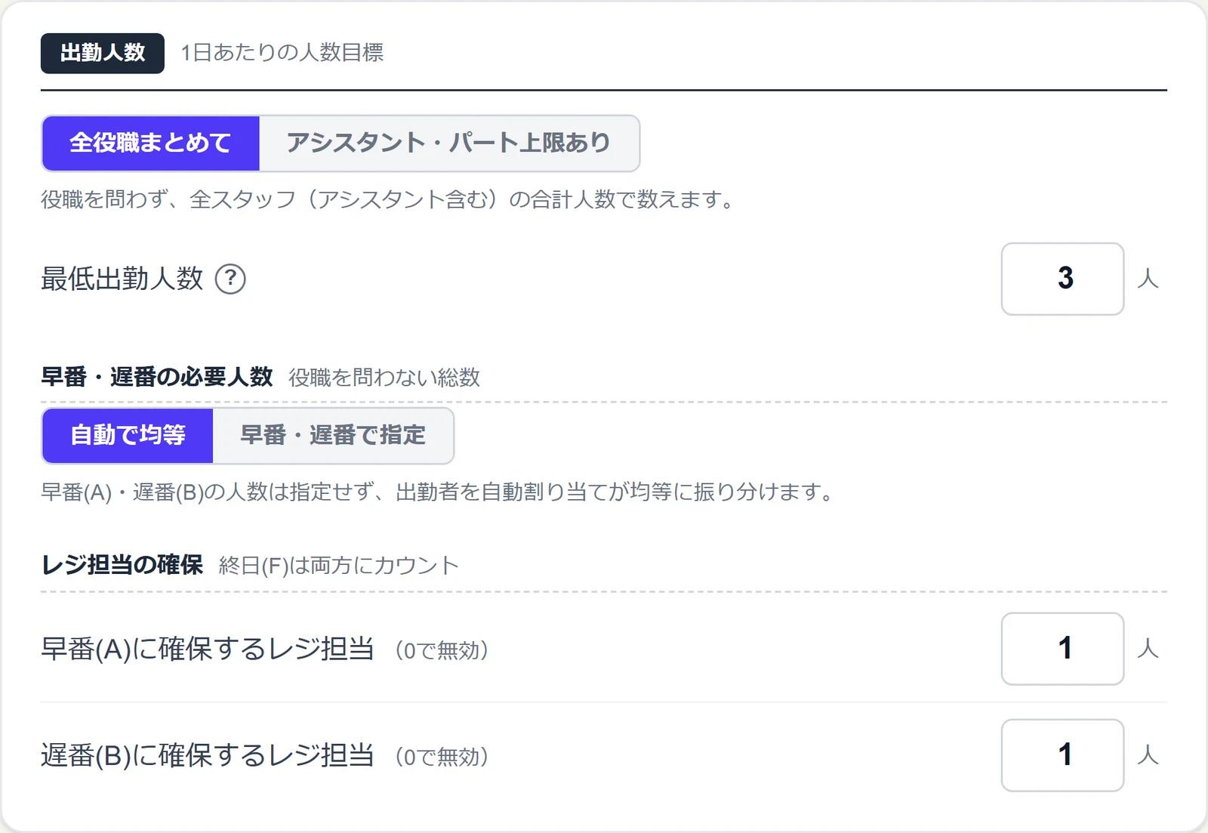Click the 終日(F)は両方にカウント note
The width and height of the screenshot is (1208, 833).
(x=339, y=566)
